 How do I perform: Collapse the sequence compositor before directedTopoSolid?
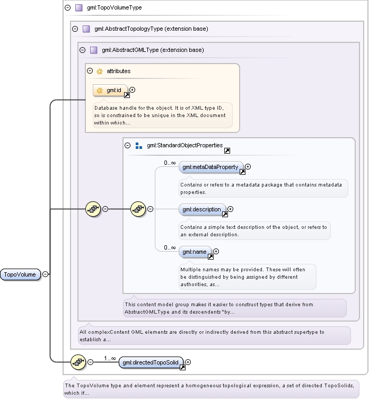(91, 362)
